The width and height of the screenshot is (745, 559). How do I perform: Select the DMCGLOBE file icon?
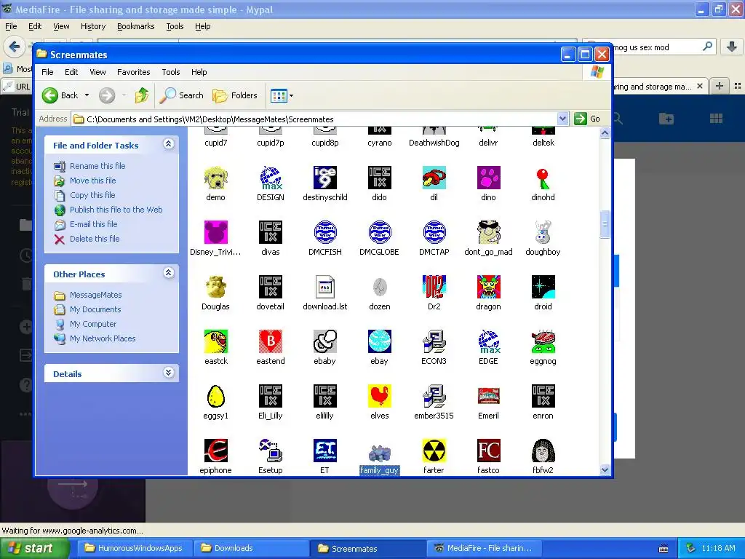pyautogui.click(x=380, y=232)
